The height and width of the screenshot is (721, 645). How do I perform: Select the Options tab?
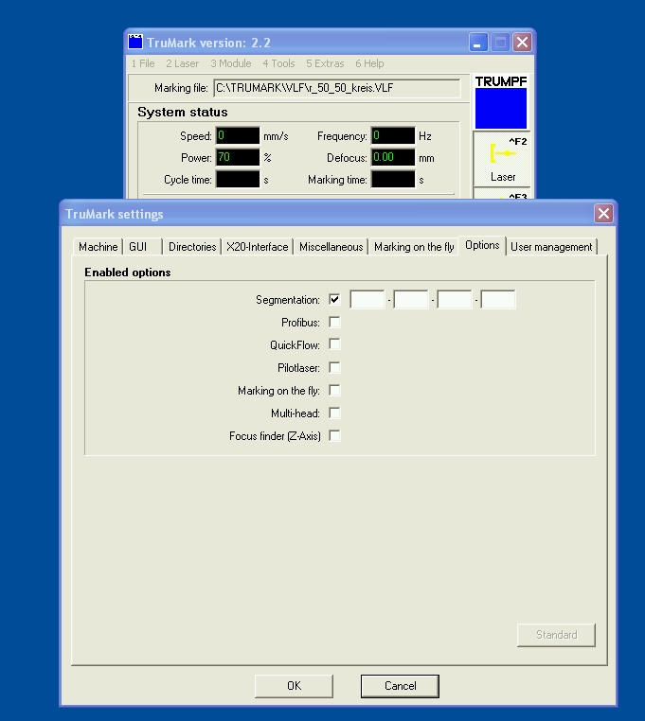tap(482, 246)
